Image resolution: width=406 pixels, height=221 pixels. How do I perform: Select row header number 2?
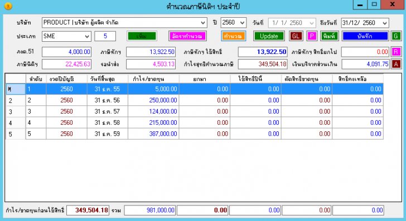[16, 101]
